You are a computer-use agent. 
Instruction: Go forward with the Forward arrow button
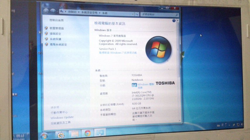point(53,11)
